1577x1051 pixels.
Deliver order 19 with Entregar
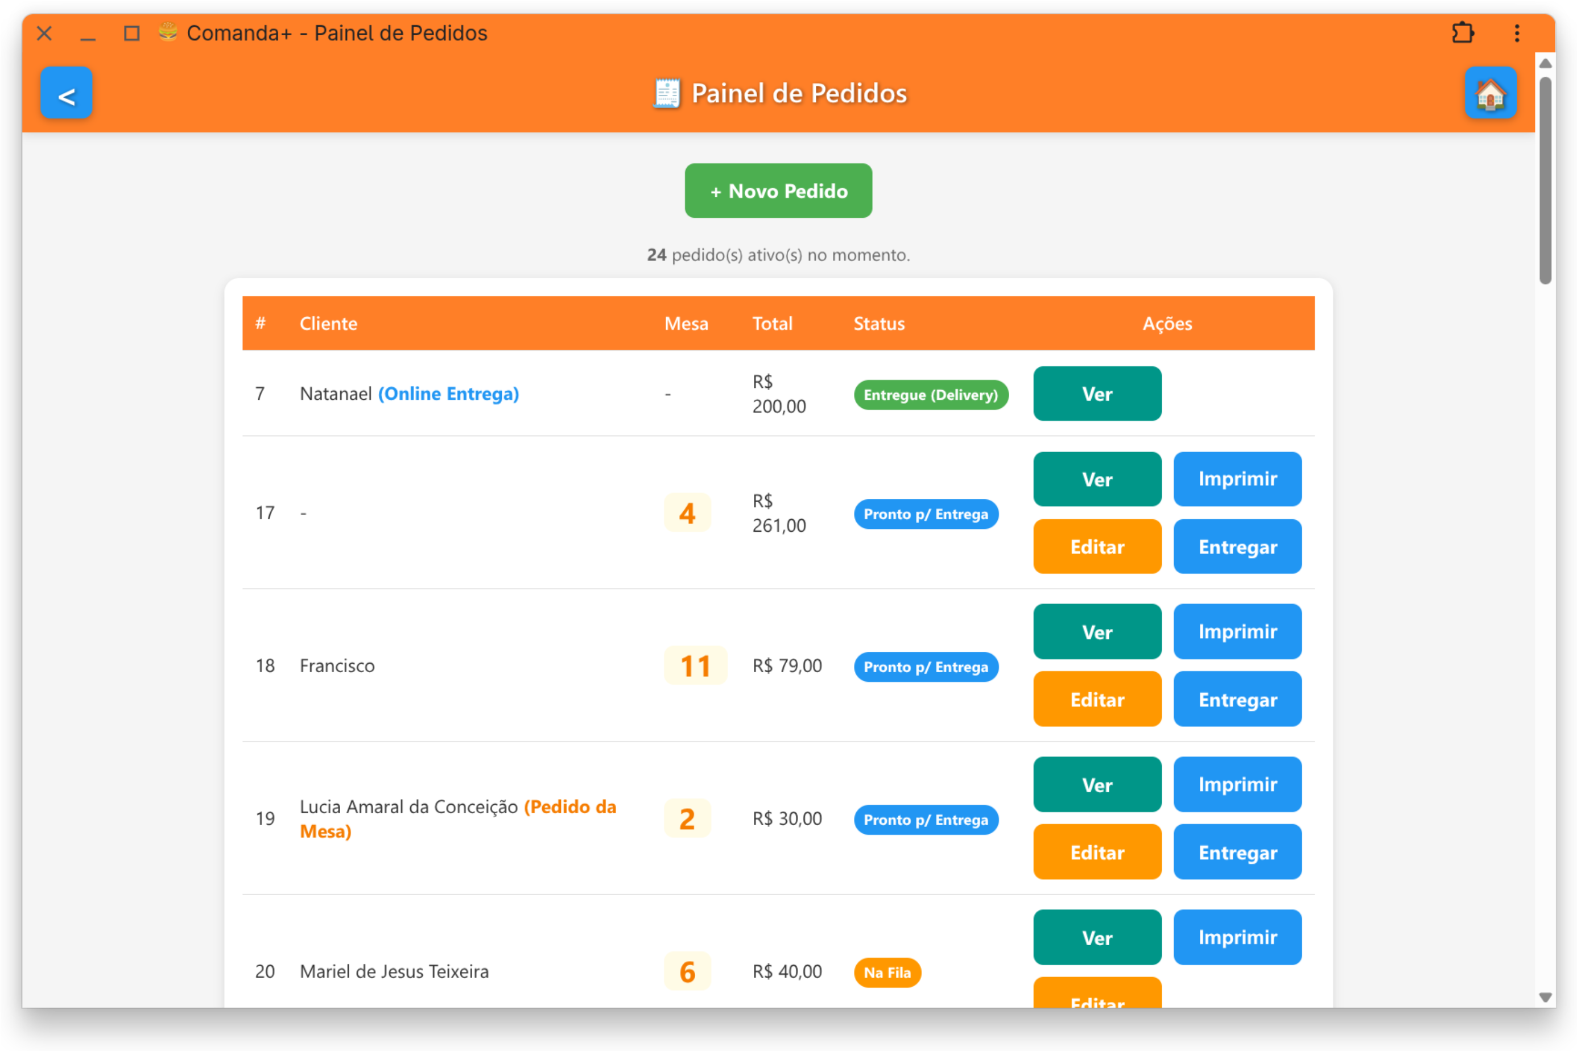pyautogui.click(x=1237, y=853)
